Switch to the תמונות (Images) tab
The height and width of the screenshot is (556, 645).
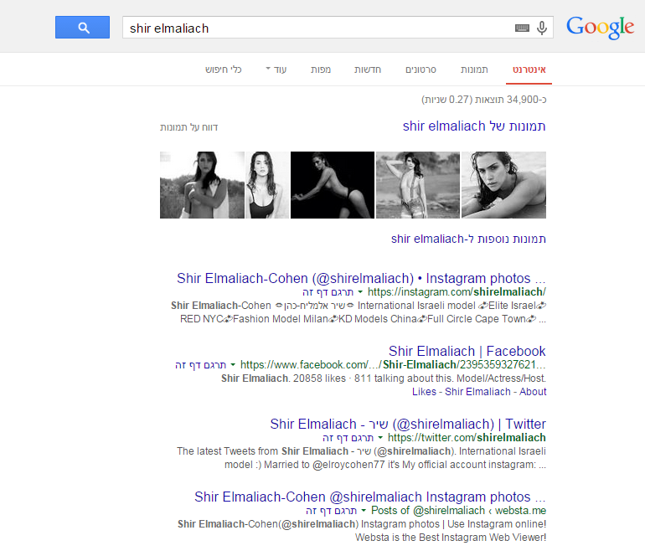coord(474,69)
